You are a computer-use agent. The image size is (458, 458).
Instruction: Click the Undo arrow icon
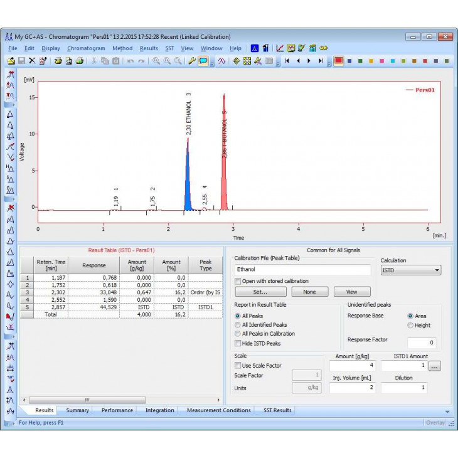(x=130, y=61)
